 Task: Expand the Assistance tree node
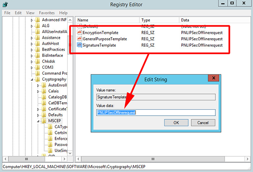[x=32, y=38]
